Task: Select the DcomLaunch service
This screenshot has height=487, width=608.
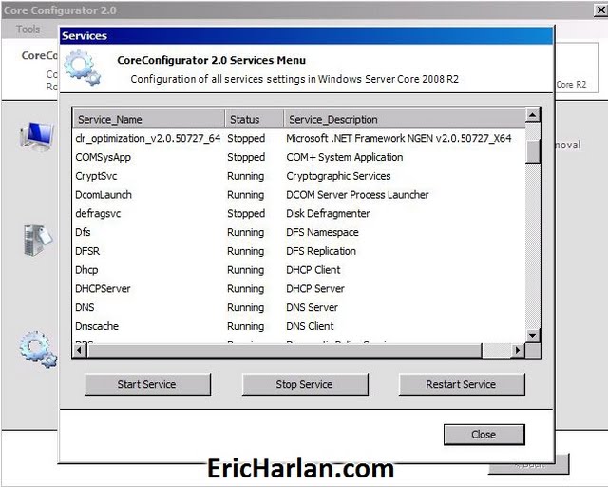Action: (x=299, y=195)
